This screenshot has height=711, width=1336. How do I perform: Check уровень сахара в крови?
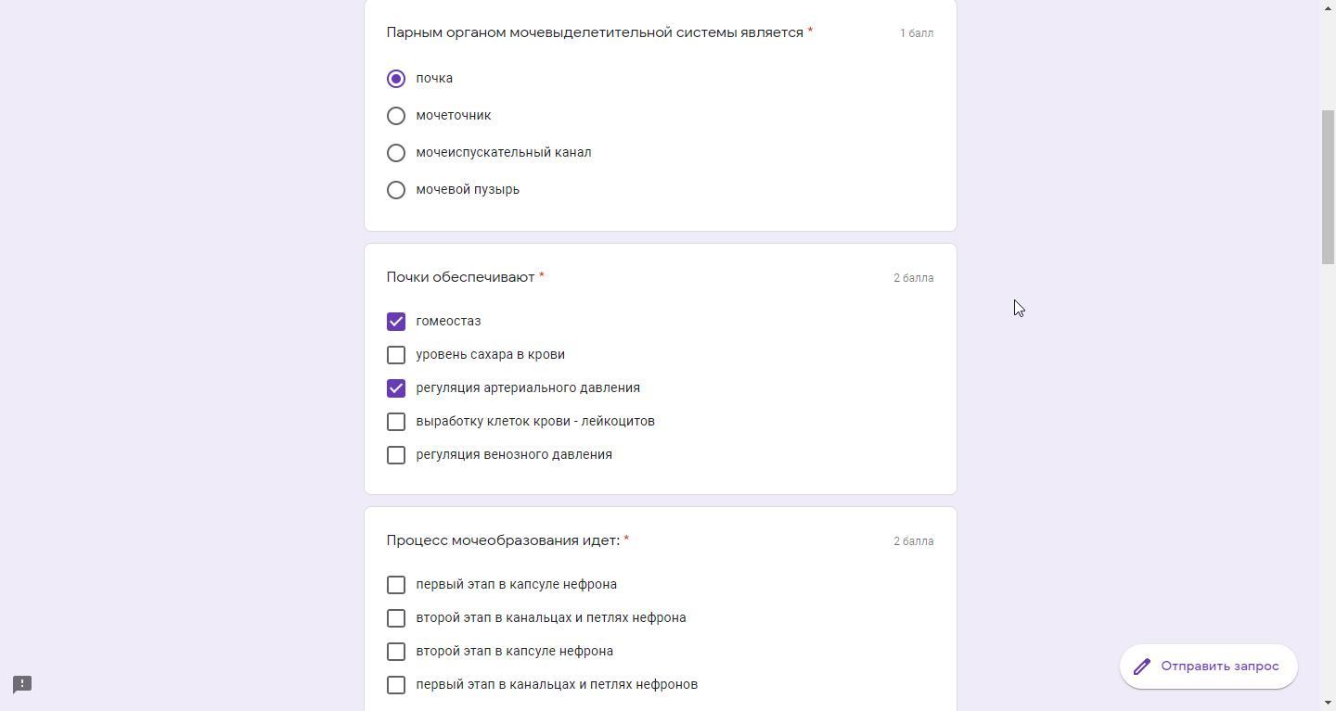[x=396, y=355]
